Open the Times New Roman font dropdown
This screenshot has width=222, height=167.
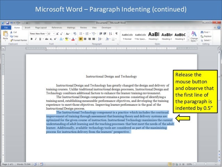pos(46,33)
